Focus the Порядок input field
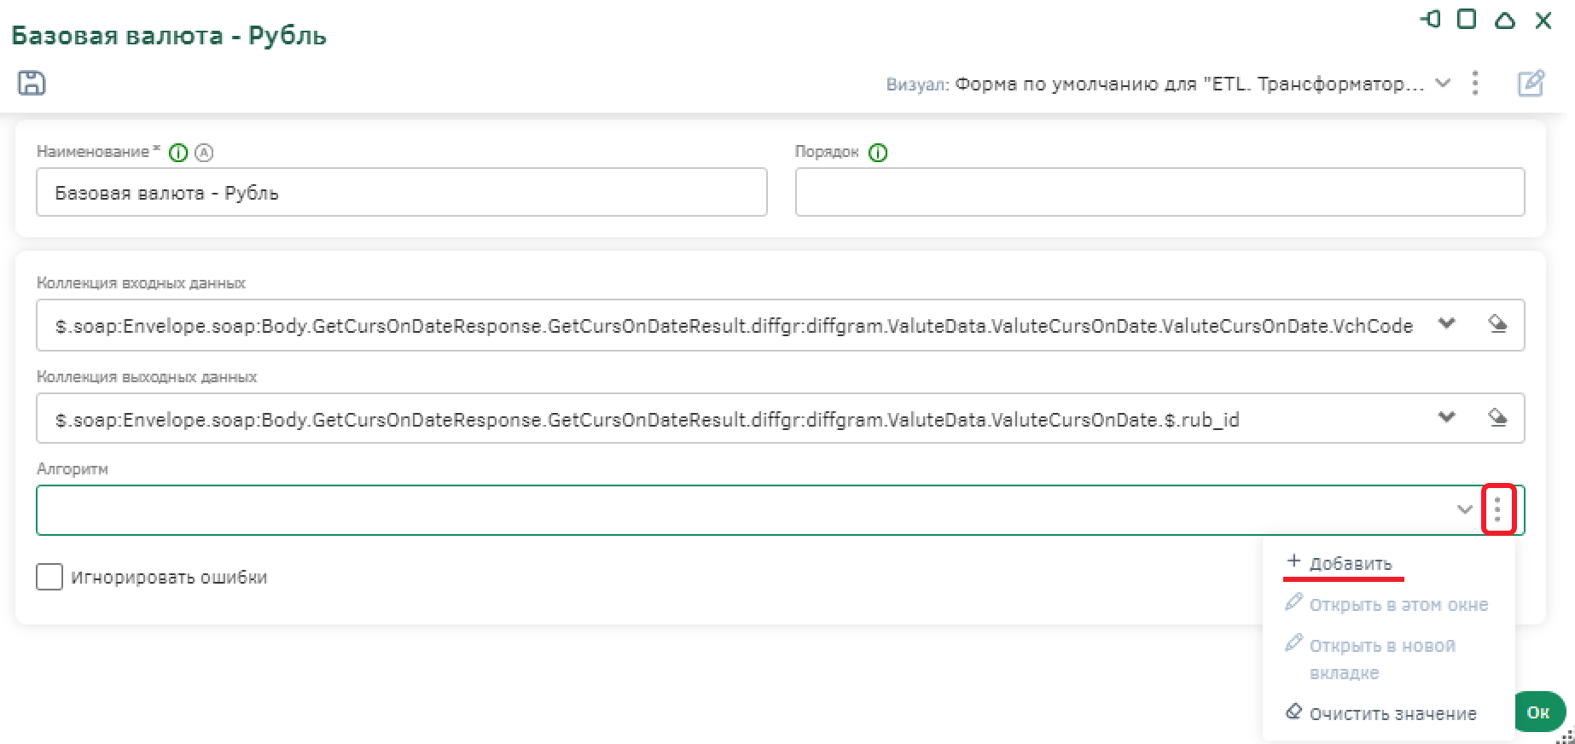The height and width of the screenshot is (744, 1575). coord(1159,192)
